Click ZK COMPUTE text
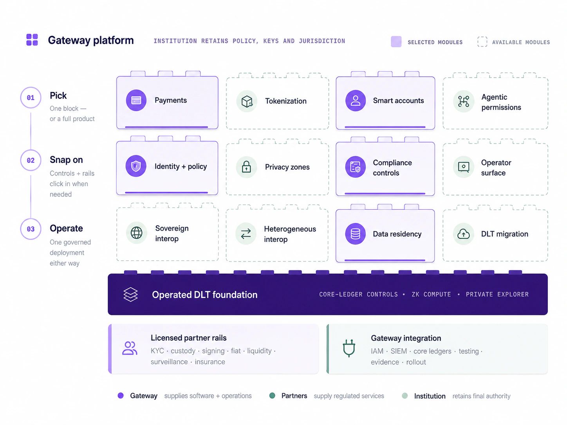The image size is (567, 425). [431, 294]
